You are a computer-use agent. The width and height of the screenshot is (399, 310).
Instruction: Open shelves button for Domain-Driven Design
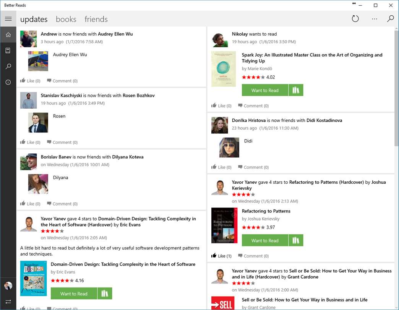click(105, 294)
